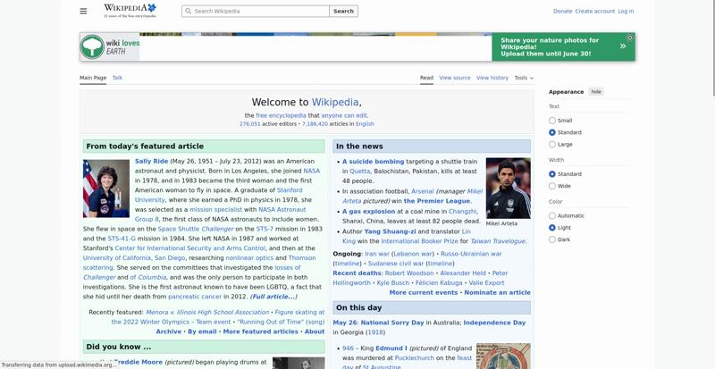Open the Sally Ride portrait image
Screen dimensions: 715x369
point(106,188)
